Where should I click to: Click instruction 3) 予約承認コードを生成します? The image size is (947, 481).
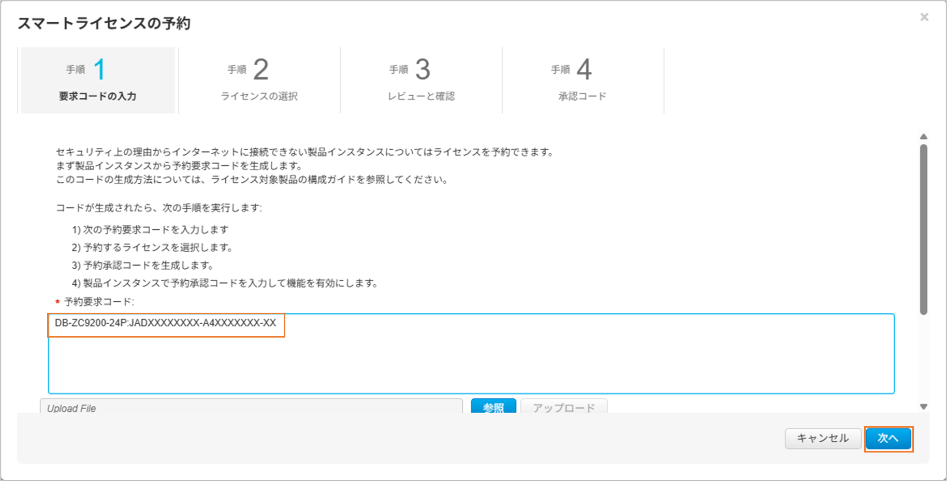point(143,265)
